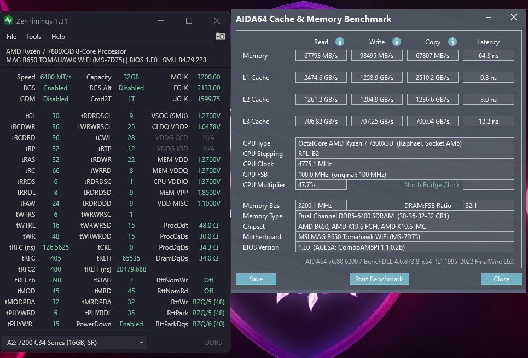Screen dimensions: 528x358
Task: Click the Start Benchmark button
Action: click(379, 279)
